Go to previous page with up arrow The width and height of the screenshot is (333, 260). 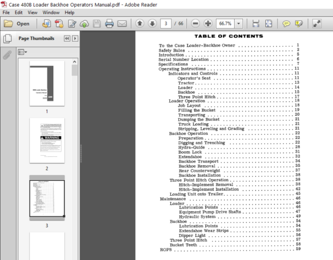tap(140, 23)
